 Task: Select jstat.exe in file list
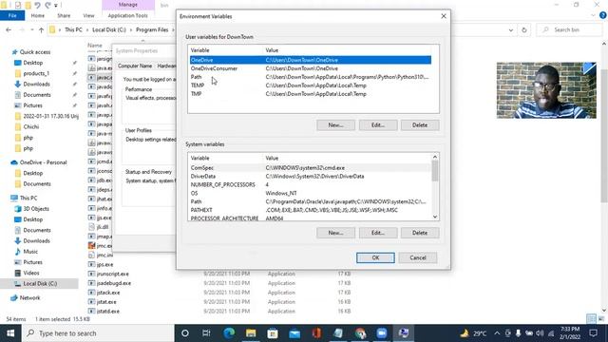[106, 302]
